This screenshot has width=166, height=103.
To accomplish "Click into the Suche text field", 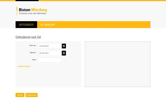I will tap(50, 60).
